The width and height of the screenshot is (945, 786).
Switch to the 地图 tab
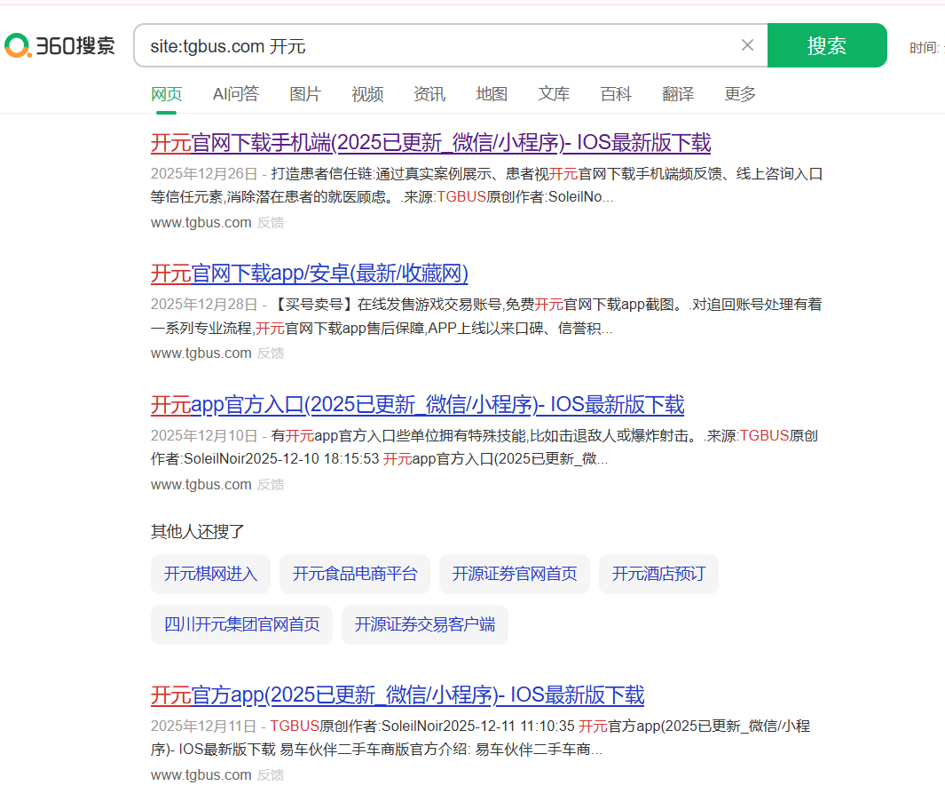492,94
